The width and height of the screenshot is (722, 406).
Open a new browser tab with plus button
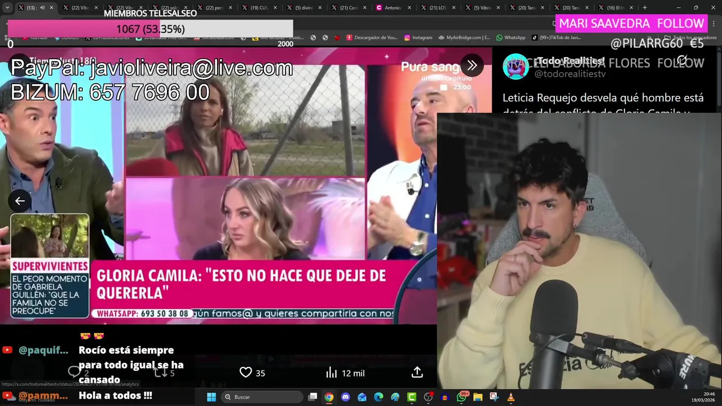(645, 8)
